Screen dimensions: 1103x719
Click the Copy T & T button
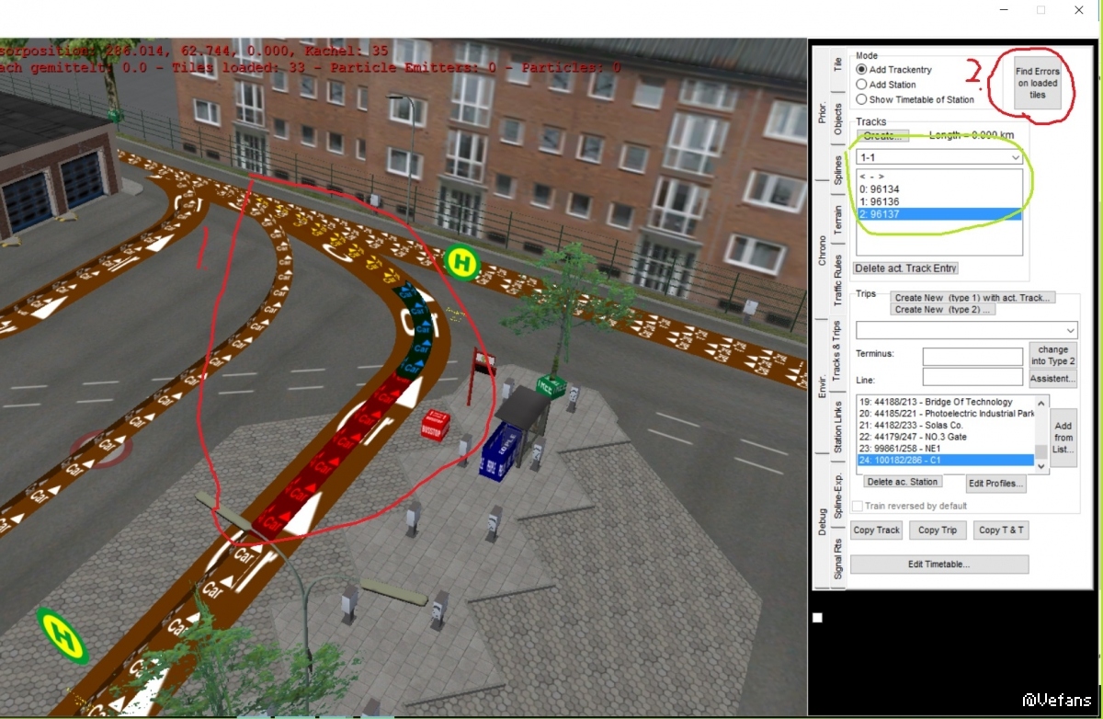(x=1001, y=530)
